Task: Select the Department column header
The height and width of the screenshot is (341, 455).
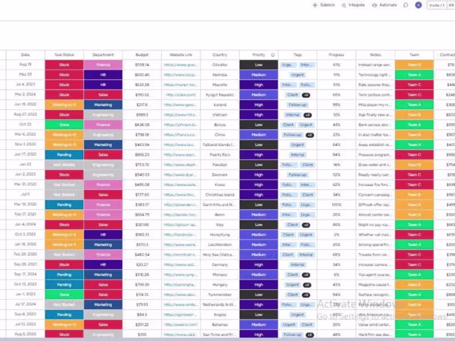Action: [103, 55]
